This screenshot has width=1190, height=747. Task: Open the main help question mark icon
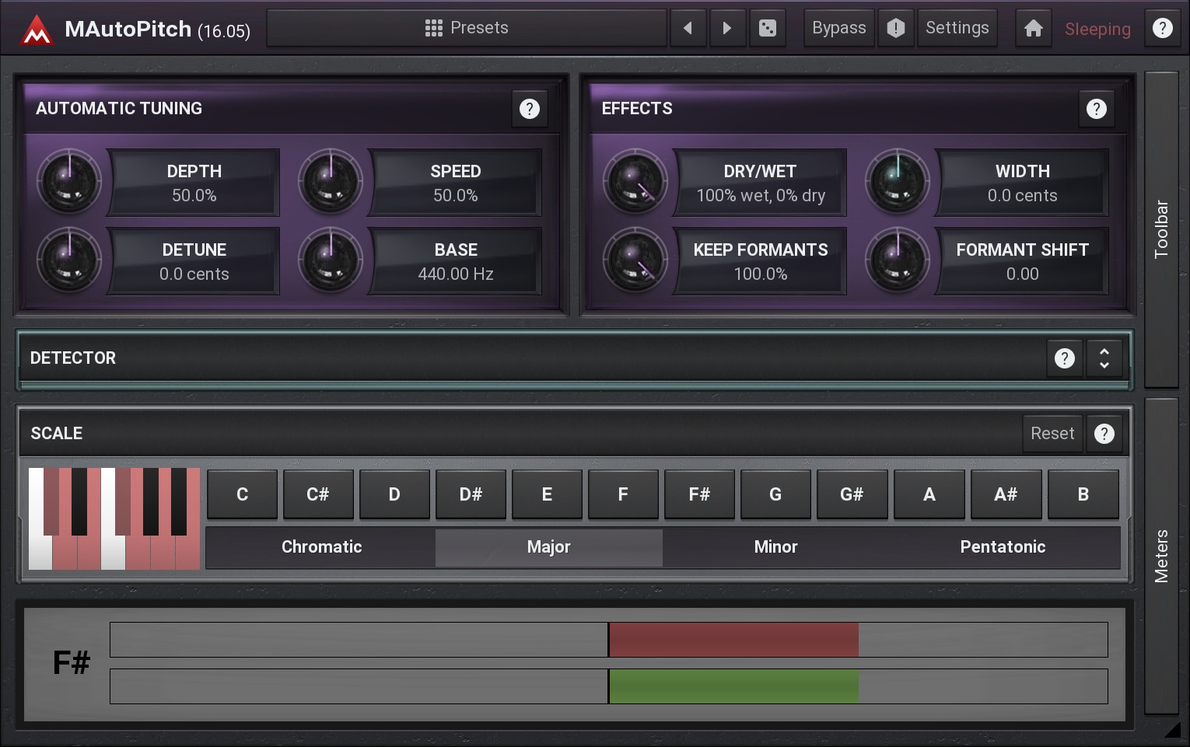click(1162, 28)
